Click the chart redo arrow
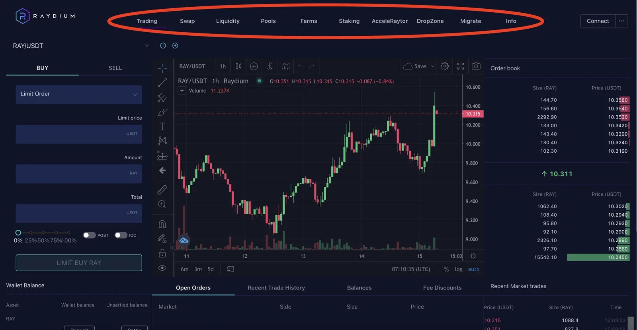Viewport: 637px width, 330px height. pos(312,66)
